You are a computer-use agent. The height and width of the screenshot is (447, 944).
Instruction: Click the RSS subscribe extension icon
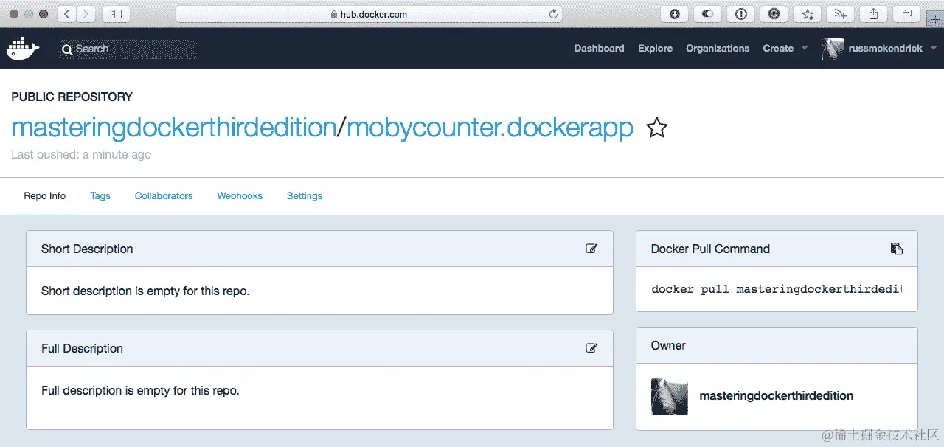(840, 14)
